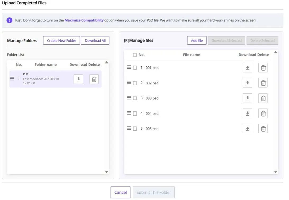Delete the PSD folder
289x200 pixels.
pyautogui.click(x=94, y=79)
